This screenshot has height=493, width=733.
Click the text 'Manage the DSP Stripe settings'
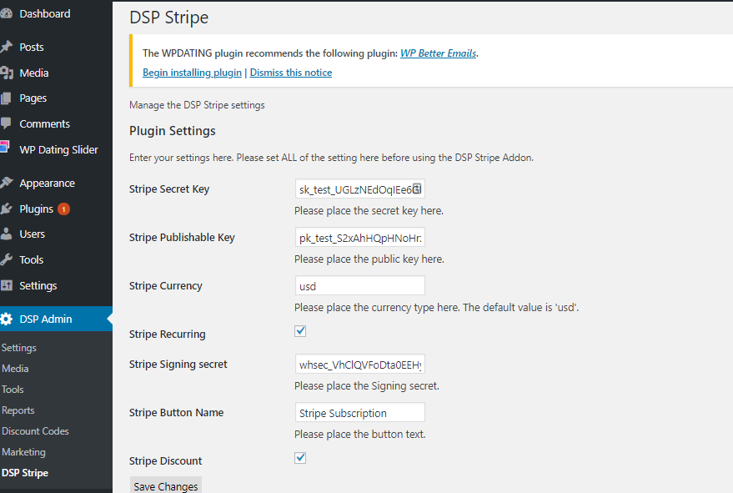197,105
